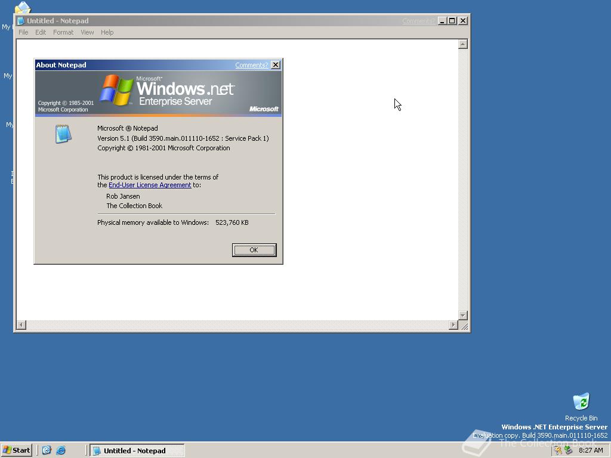Open the Edit menu in Notepad
The width and height of the screenshot is (611, 458).
[x=41, y=32]
